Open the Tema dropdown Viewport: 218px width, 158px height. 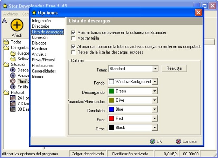155,69
